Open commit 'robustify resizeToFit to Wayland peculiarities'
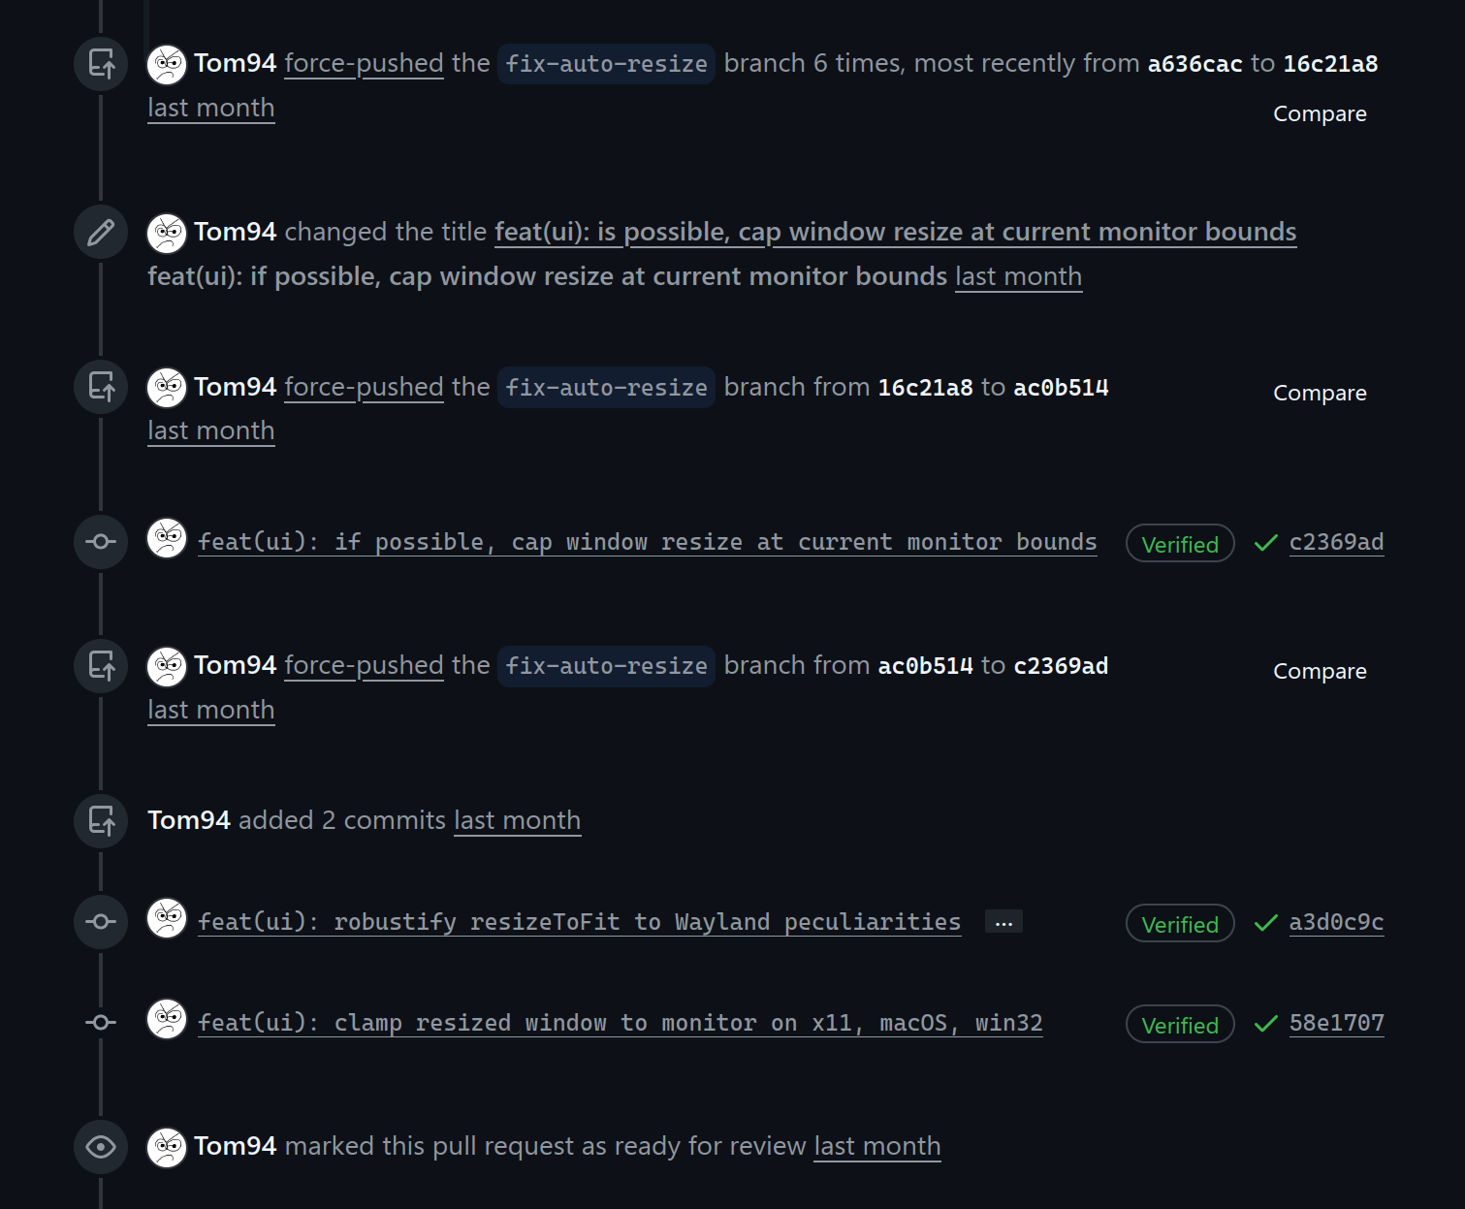The width and height of the screenshot is (1465, 1209). tap(579, 922)
